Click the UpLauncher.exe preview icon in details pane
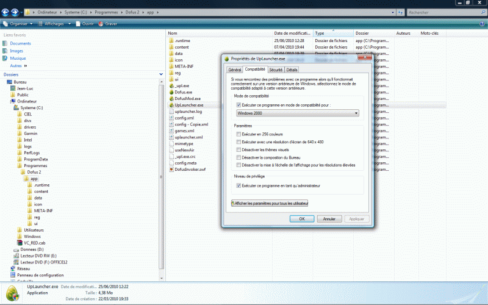Screen dimensions: 488x305 tap(13, 293)
